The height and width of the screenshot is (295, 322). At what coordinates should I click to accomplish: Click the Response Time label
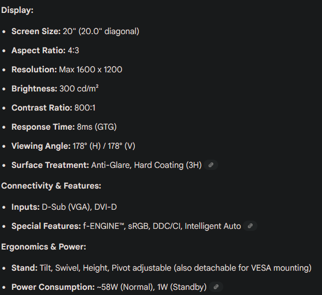(43, 127)
